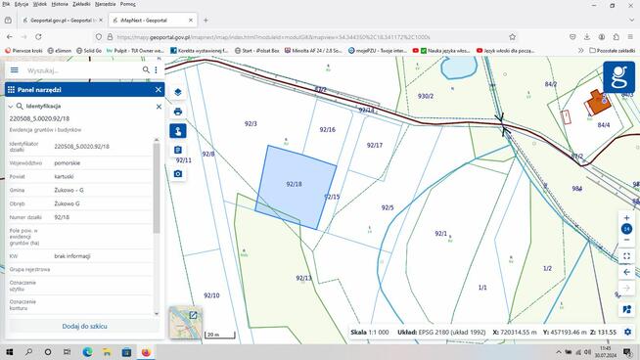Image resolution: width=640 pixels, height=360 pixels.
Task: Show full map extent icon
Action: [626, 256]
